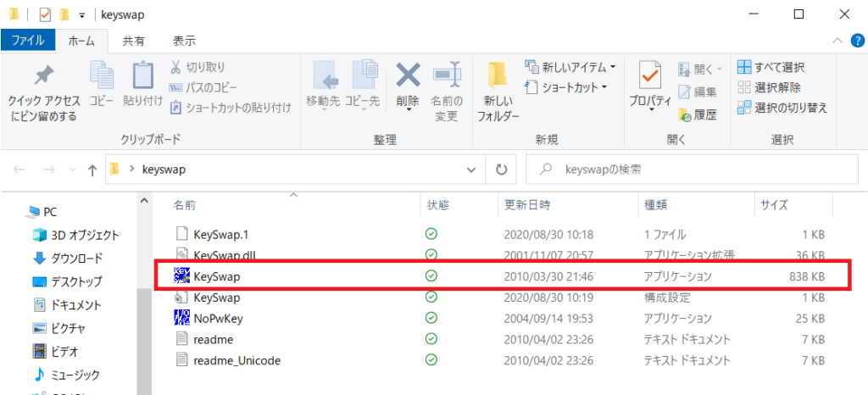This screenshot has height=395, width=868.
Task: Click Paste shortcut (ショートカットの貼り付け)
Action: (x=231, y=108)
